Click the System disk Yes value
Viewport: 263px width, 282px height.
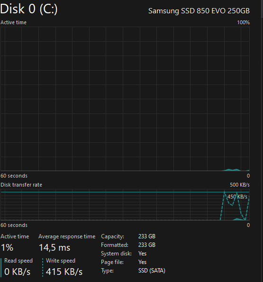point(142,254)
